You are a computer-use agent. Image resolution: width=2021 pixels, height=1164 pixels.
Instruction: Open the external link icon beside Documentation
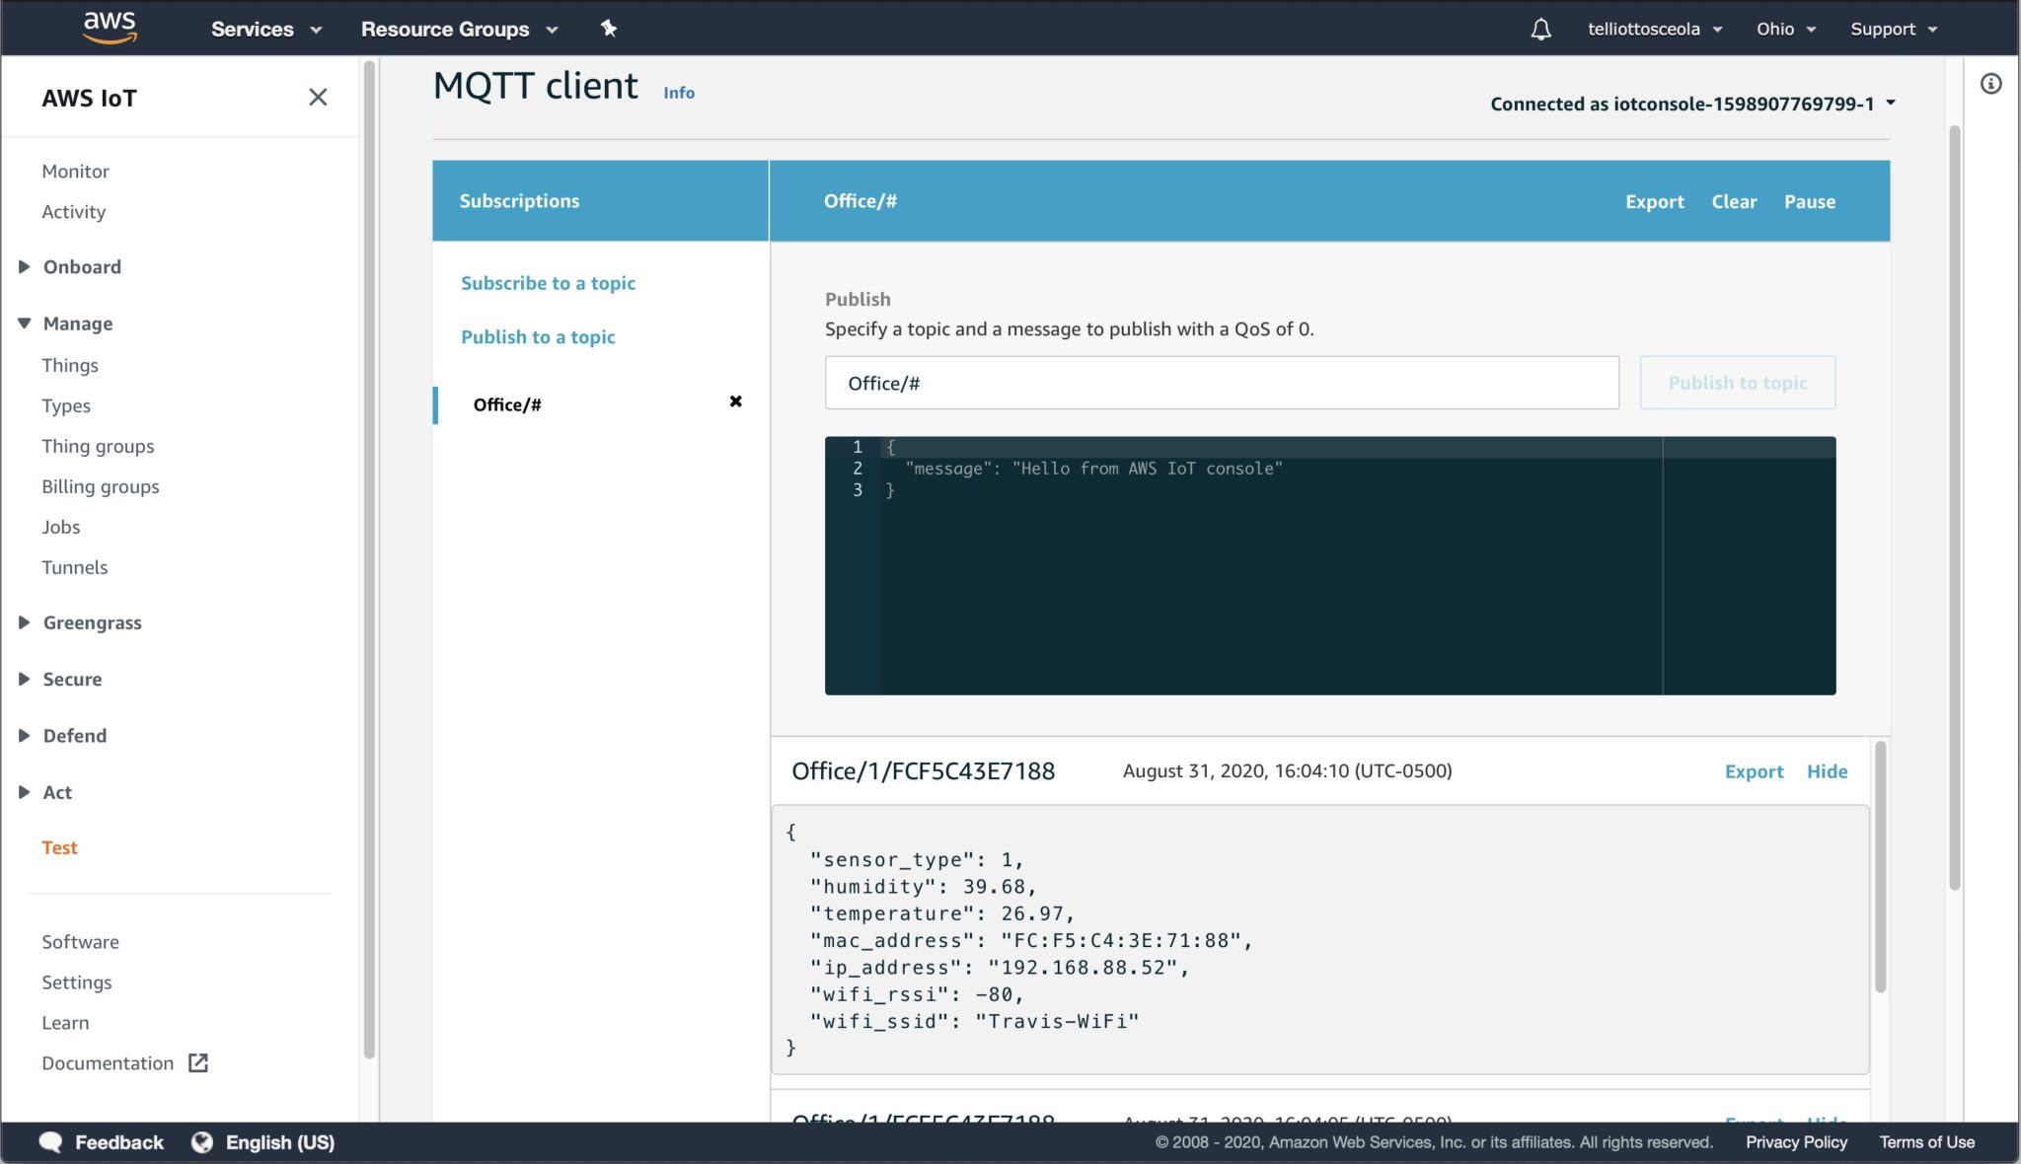click(198, 1063)
